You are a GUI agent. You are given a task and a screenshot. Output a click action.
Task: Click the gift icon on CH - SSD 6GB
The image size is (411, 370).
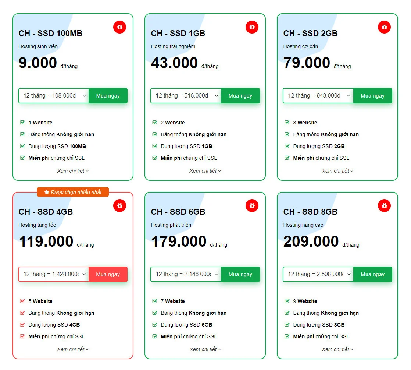(x=252, y=206)
